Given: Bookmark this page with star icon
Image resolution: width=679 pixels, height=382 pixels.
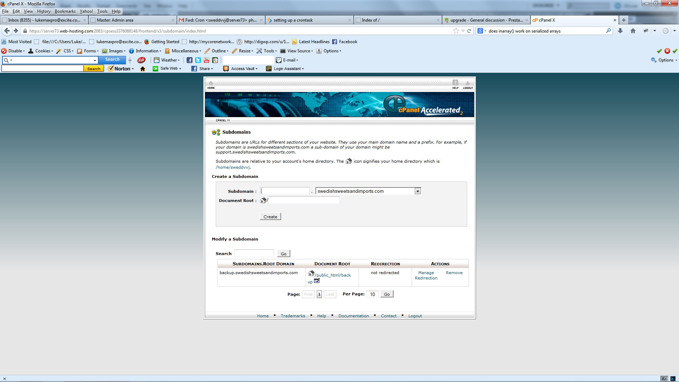Looking at the screenshot, I should [456, 31].
